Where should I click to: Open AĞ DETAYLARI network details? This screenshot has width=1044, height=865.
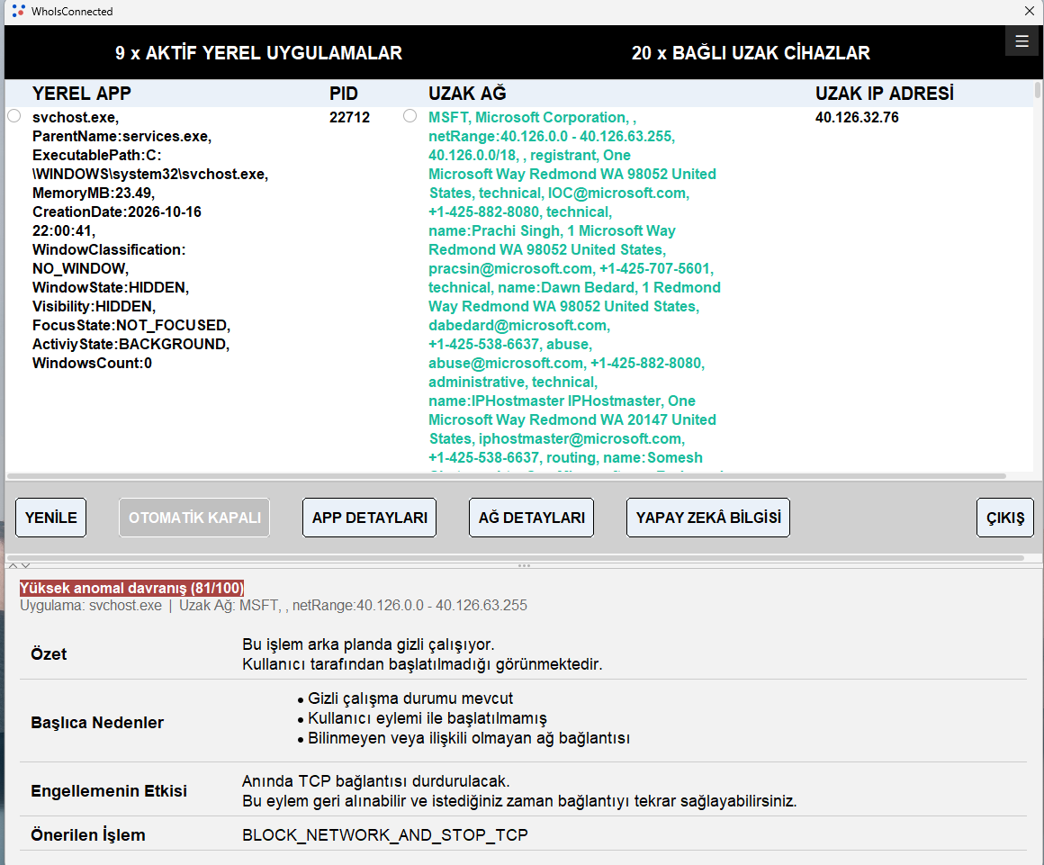click(x=531, y=518)
